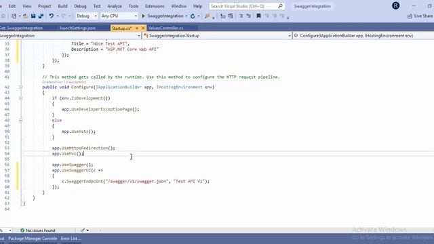This screenshot has width=434, height=244.
Task: Start debugging with the green play icon
Action: coord(143,16)
